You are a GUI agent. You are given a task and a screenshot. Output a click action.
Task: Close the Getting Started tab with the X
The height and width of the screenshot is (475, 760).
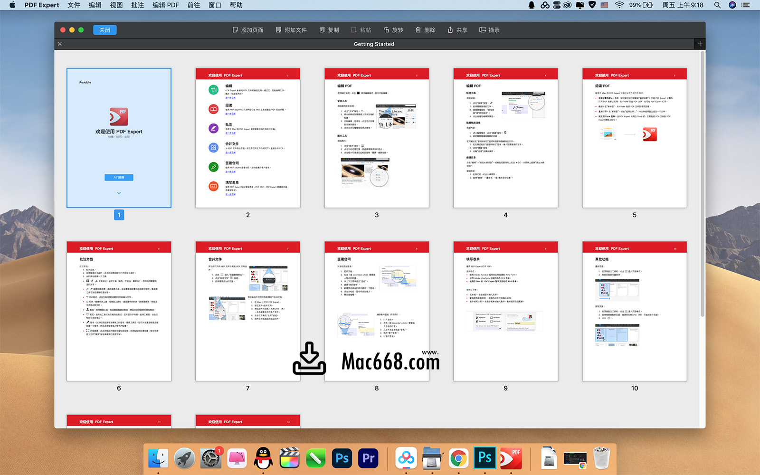(60, 44)
